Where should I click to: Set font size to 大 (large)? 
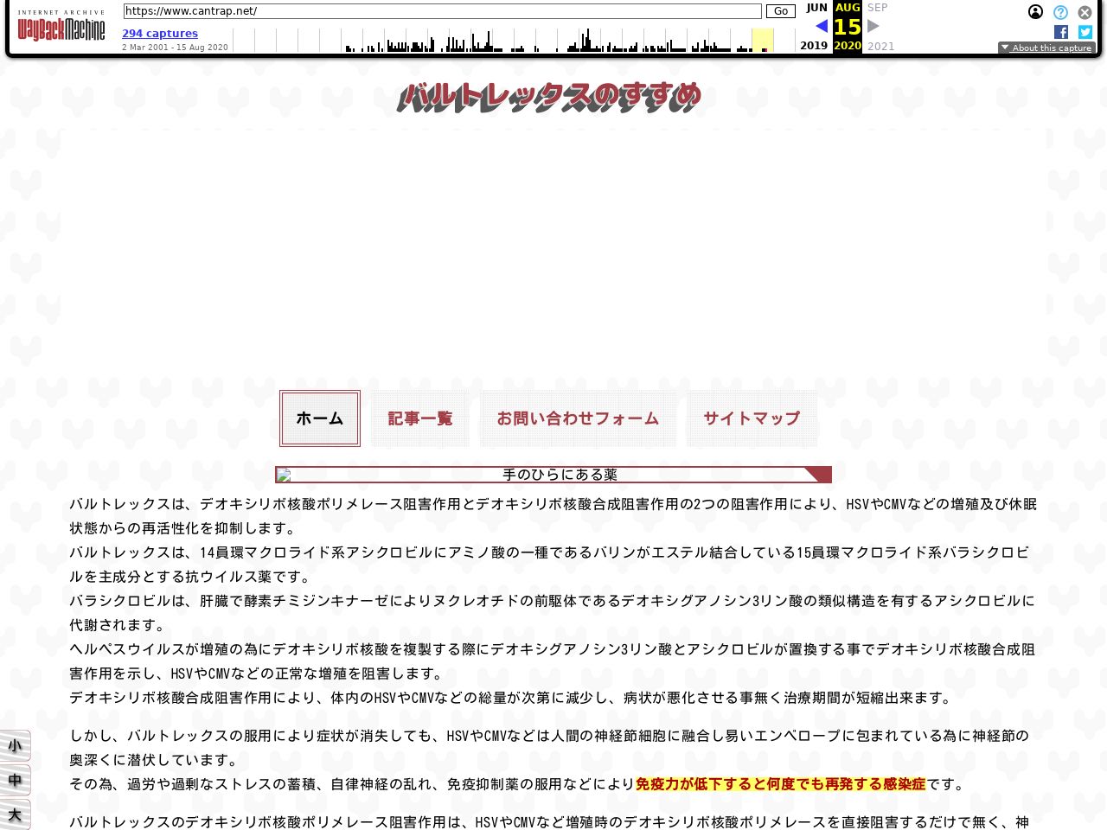[15, 814]
